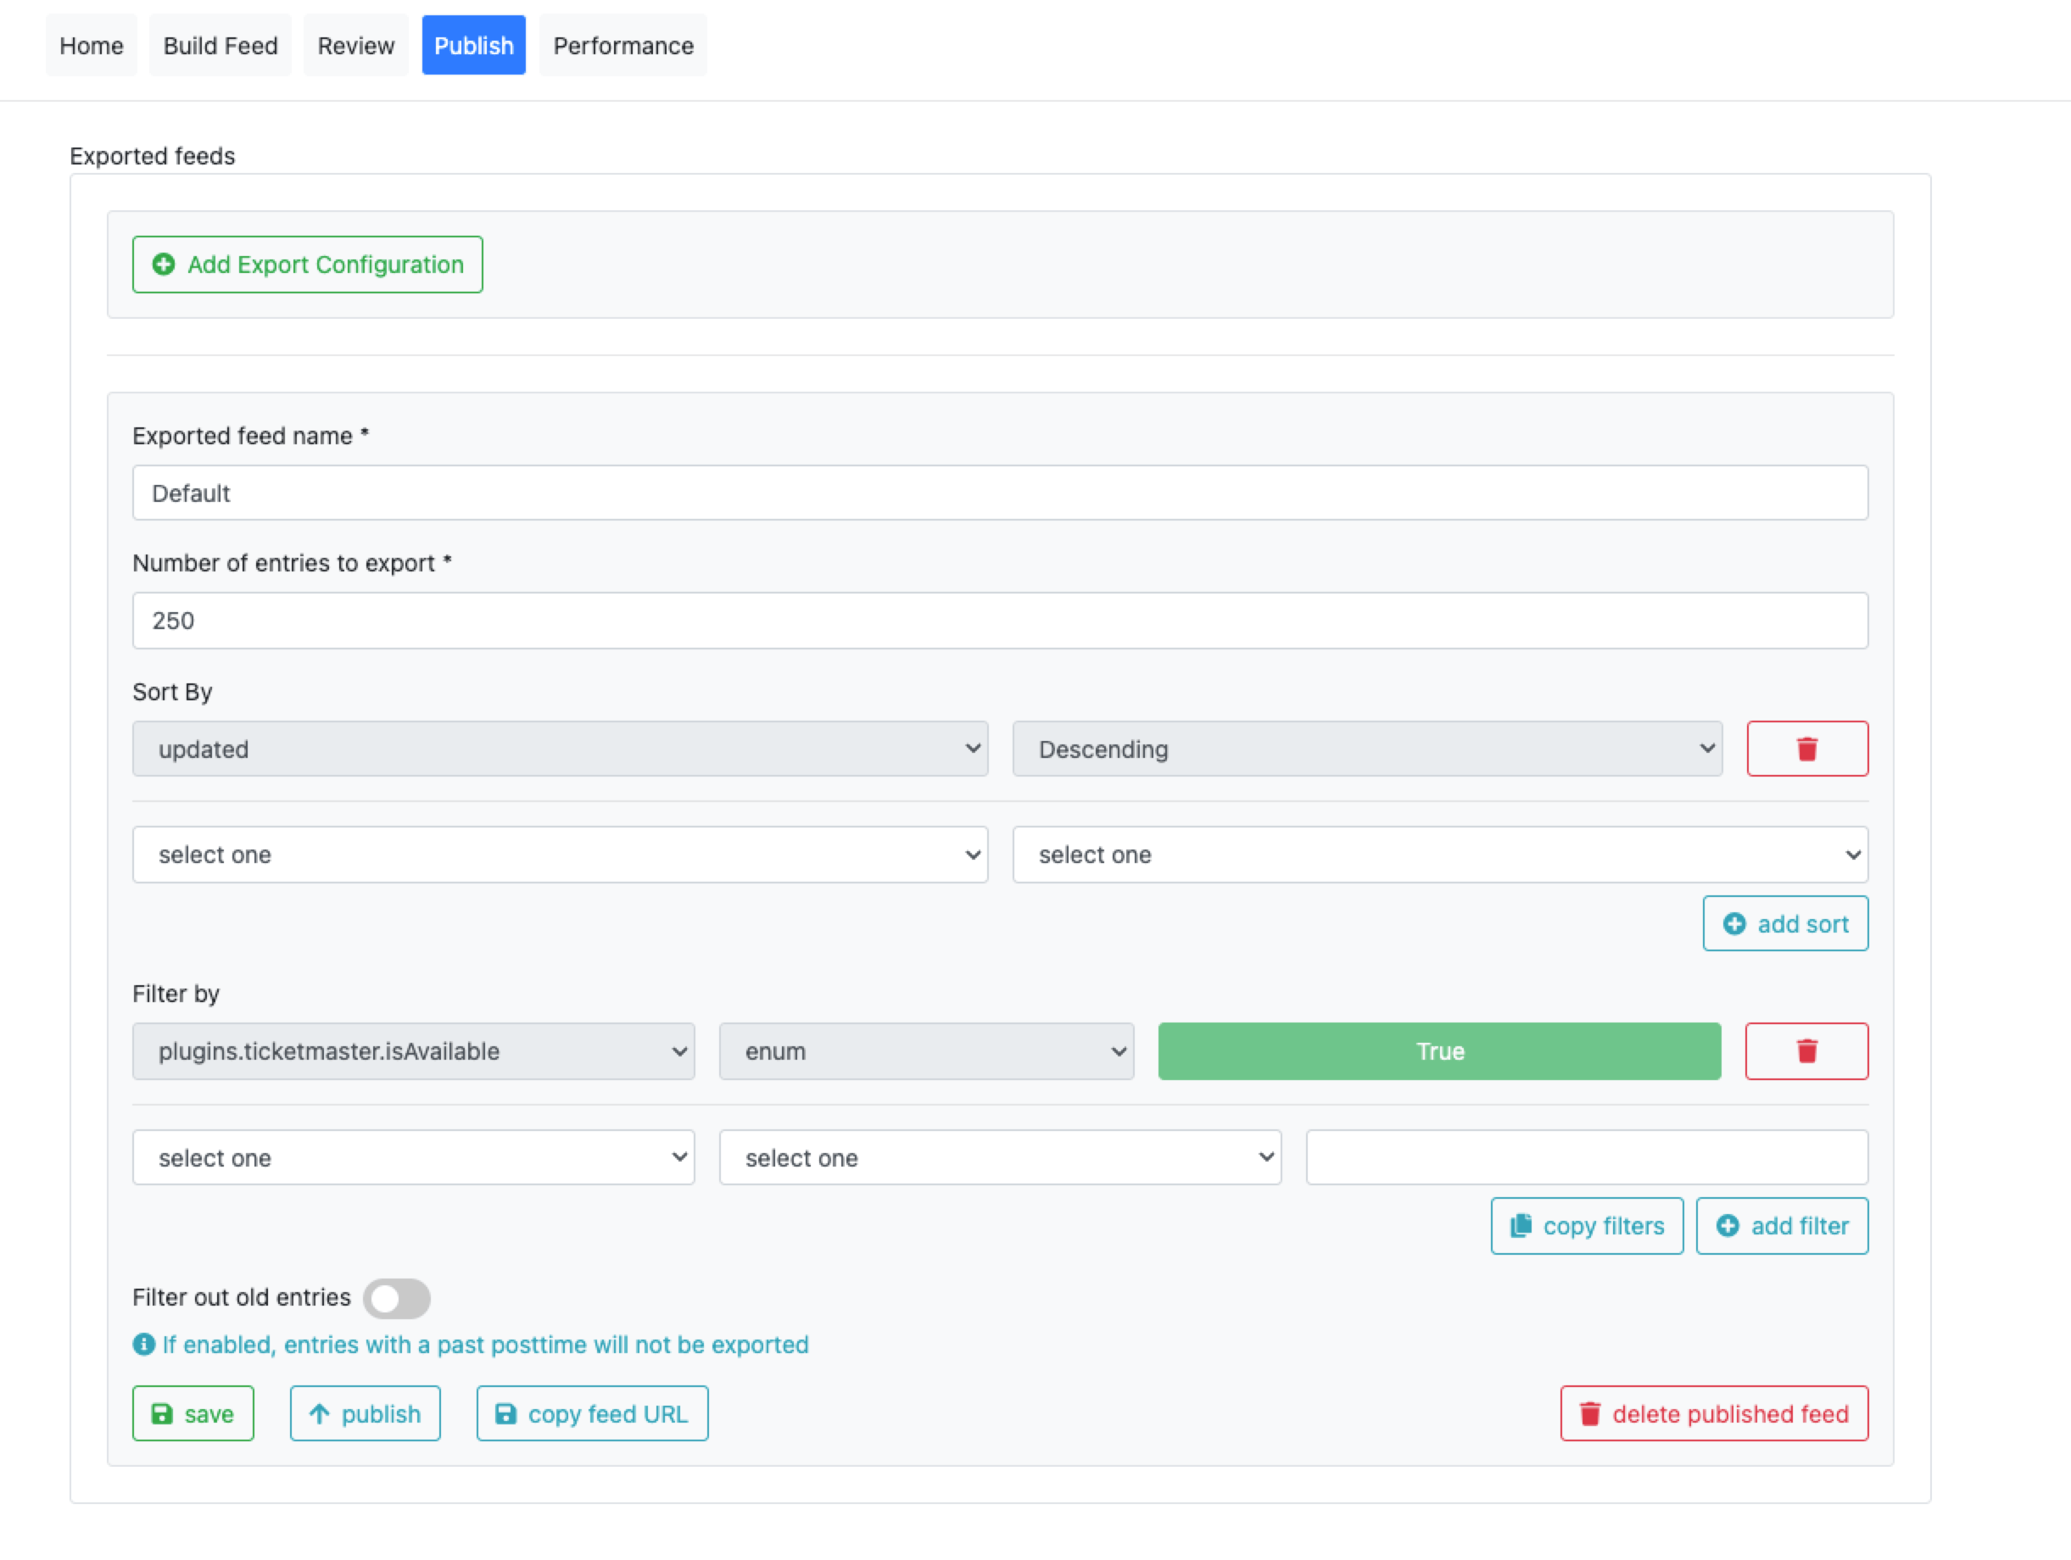Click plus icon on add sort button
Image resolution: width=2071 pixels, height=1560 pixels.
coord(1734,923)
